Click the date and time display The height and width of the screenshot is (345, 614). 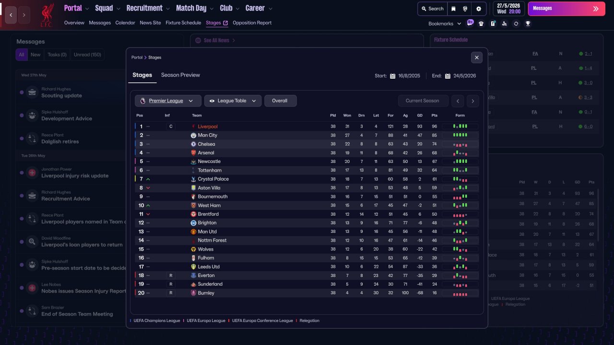508,9
